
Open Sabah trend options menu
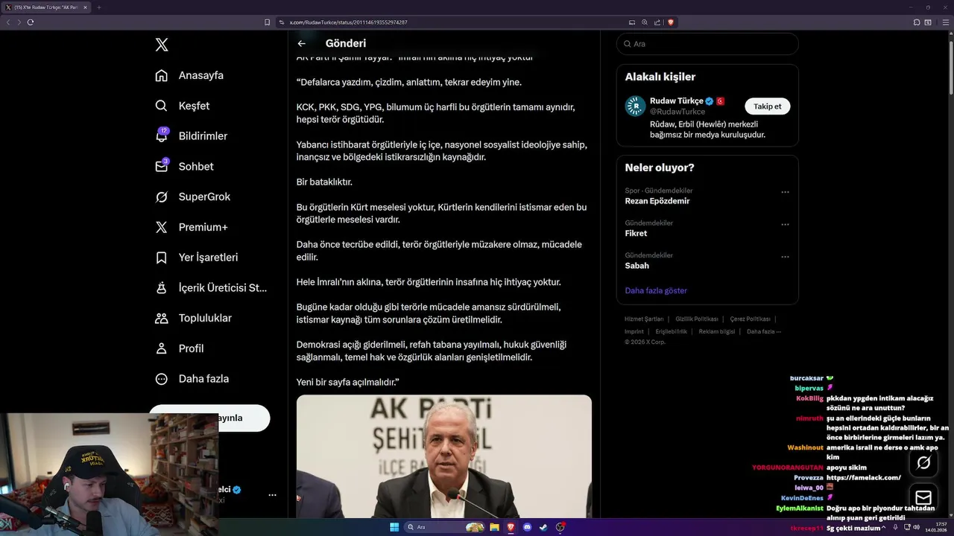(x=785, y=257)
